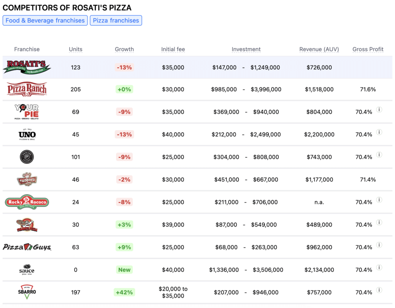
Task: Click info icon in Your Pie row
Action: pyautogui.click(x=379, y=110)
